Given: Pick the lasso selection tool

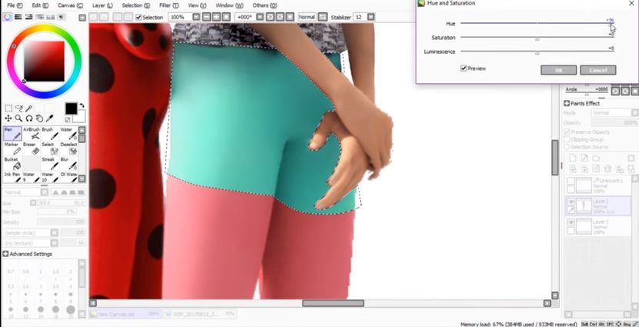Looking at the screenshot, I should coord(18,108).
